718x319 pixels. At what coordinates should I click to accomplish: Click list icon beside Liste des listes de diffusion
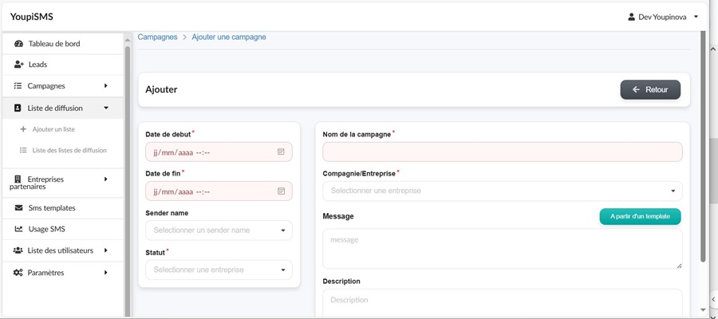23,150
